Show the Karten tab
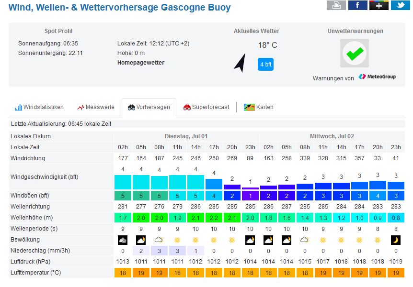This screenshot has height=287, width=413. pos(259,107)
